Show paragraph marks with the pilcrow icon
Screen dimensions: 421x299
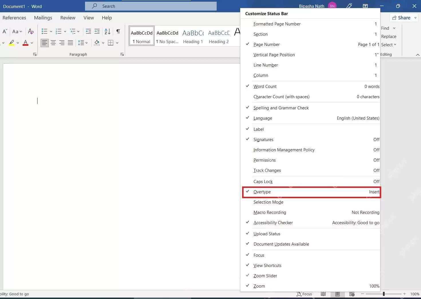click(x=118, y=31)
